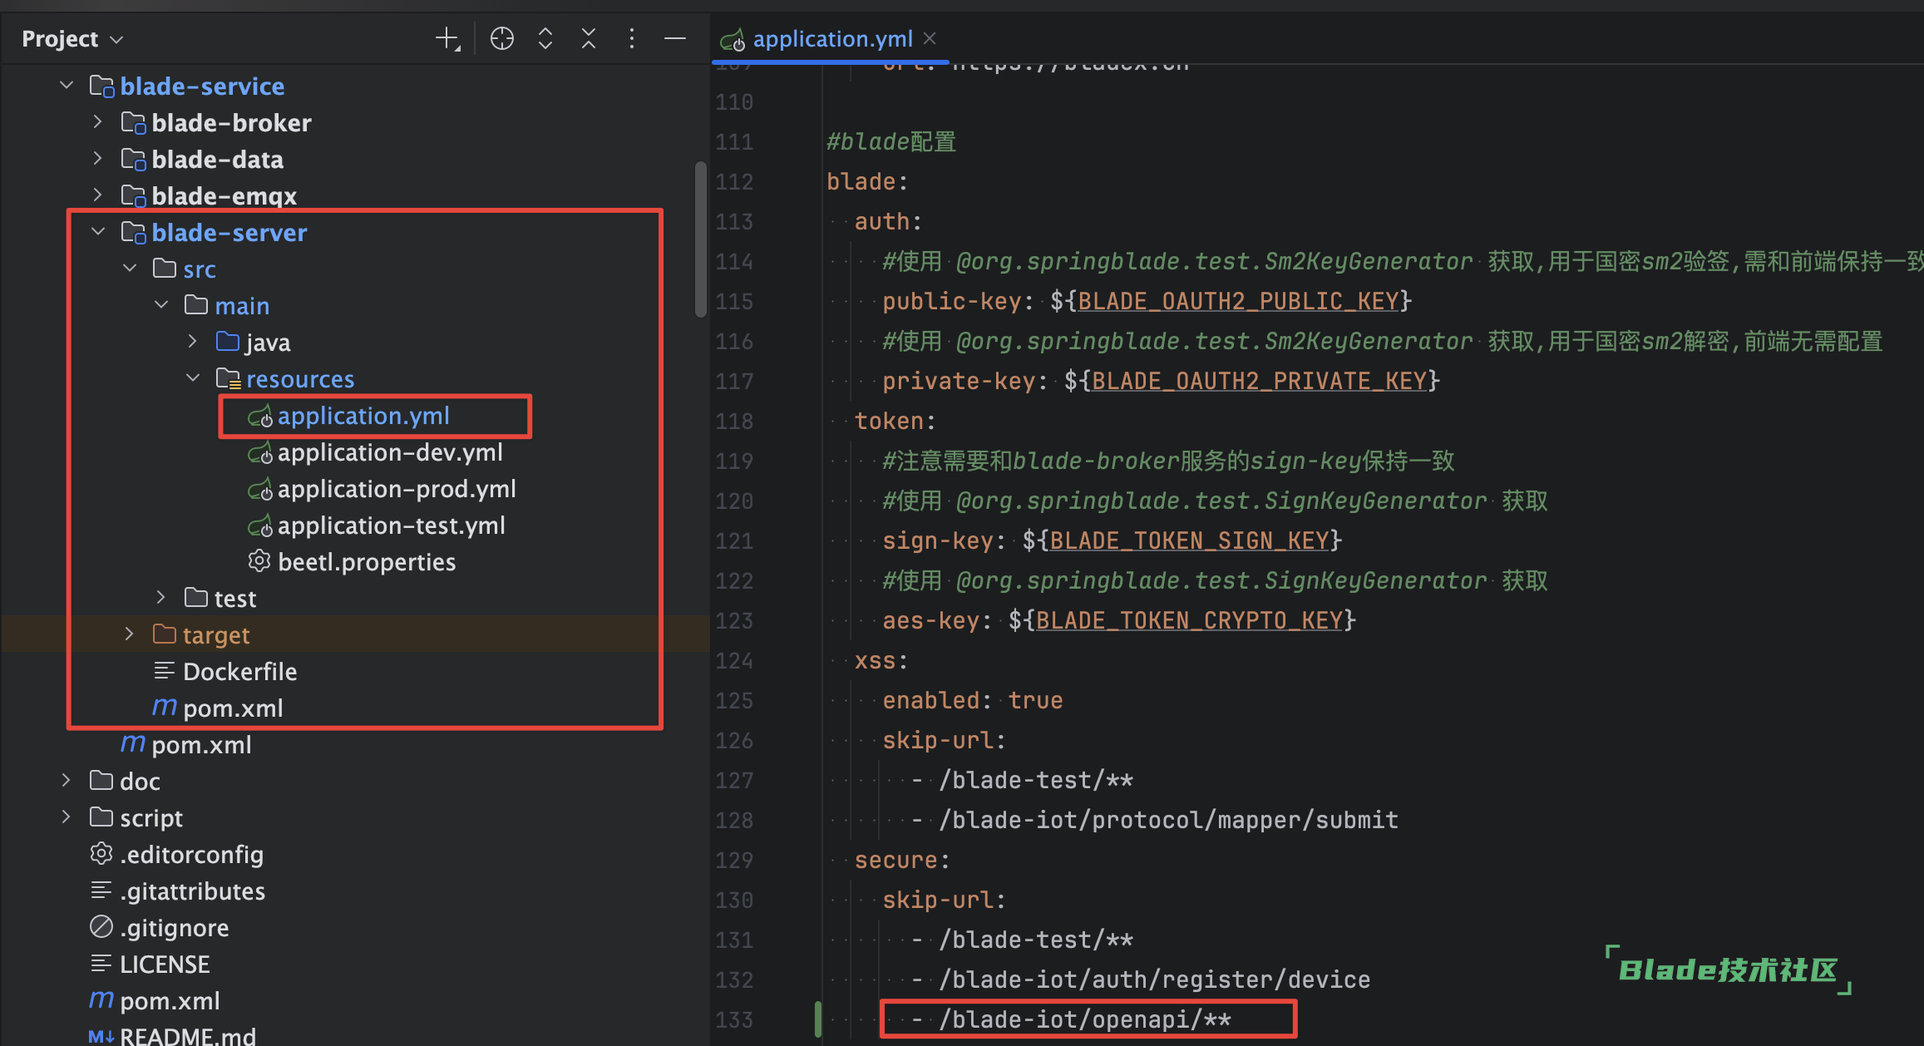The height and width of the screenshot is (1046, 1924).
Task: Select beetl.properties file
Action: (x=367, y=562)
